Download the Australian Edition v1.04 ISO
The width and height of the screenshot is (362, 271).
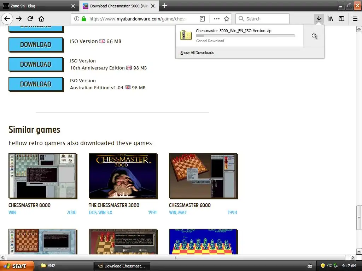(x=36, y=84)
